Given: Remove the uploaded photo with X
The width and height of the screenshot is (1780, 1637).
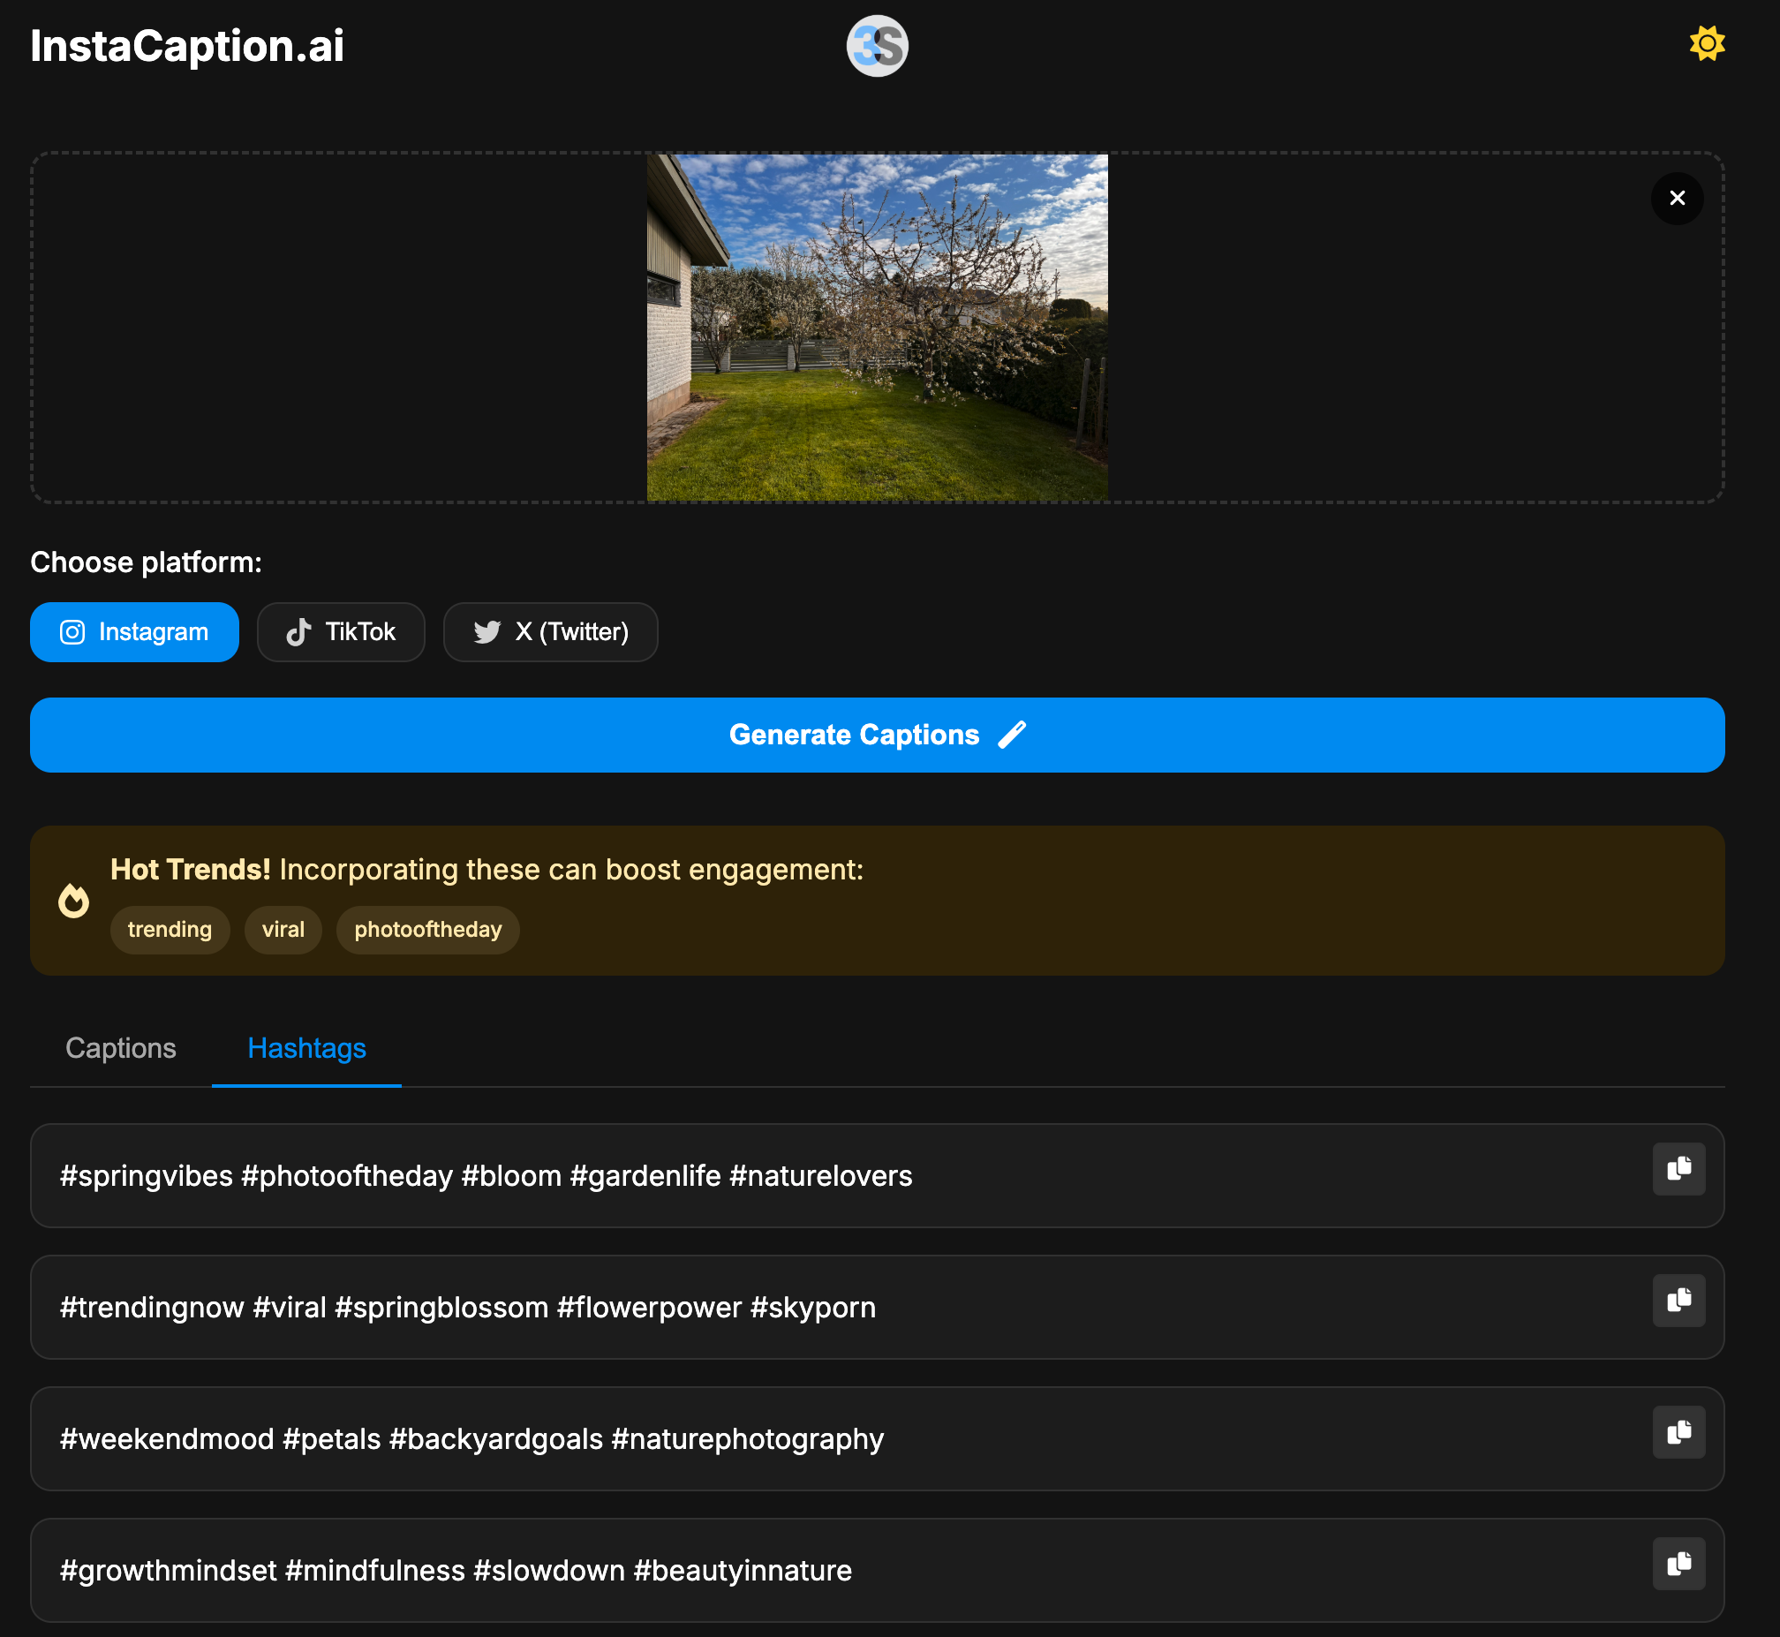Looking at the screenshot, I should click(1677, 199).
